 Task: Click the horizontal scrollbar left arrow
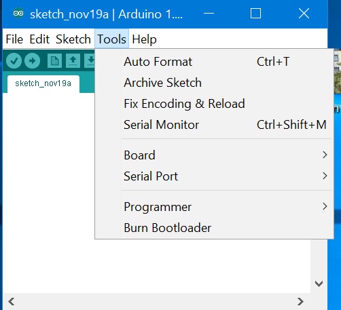point(12,301)
